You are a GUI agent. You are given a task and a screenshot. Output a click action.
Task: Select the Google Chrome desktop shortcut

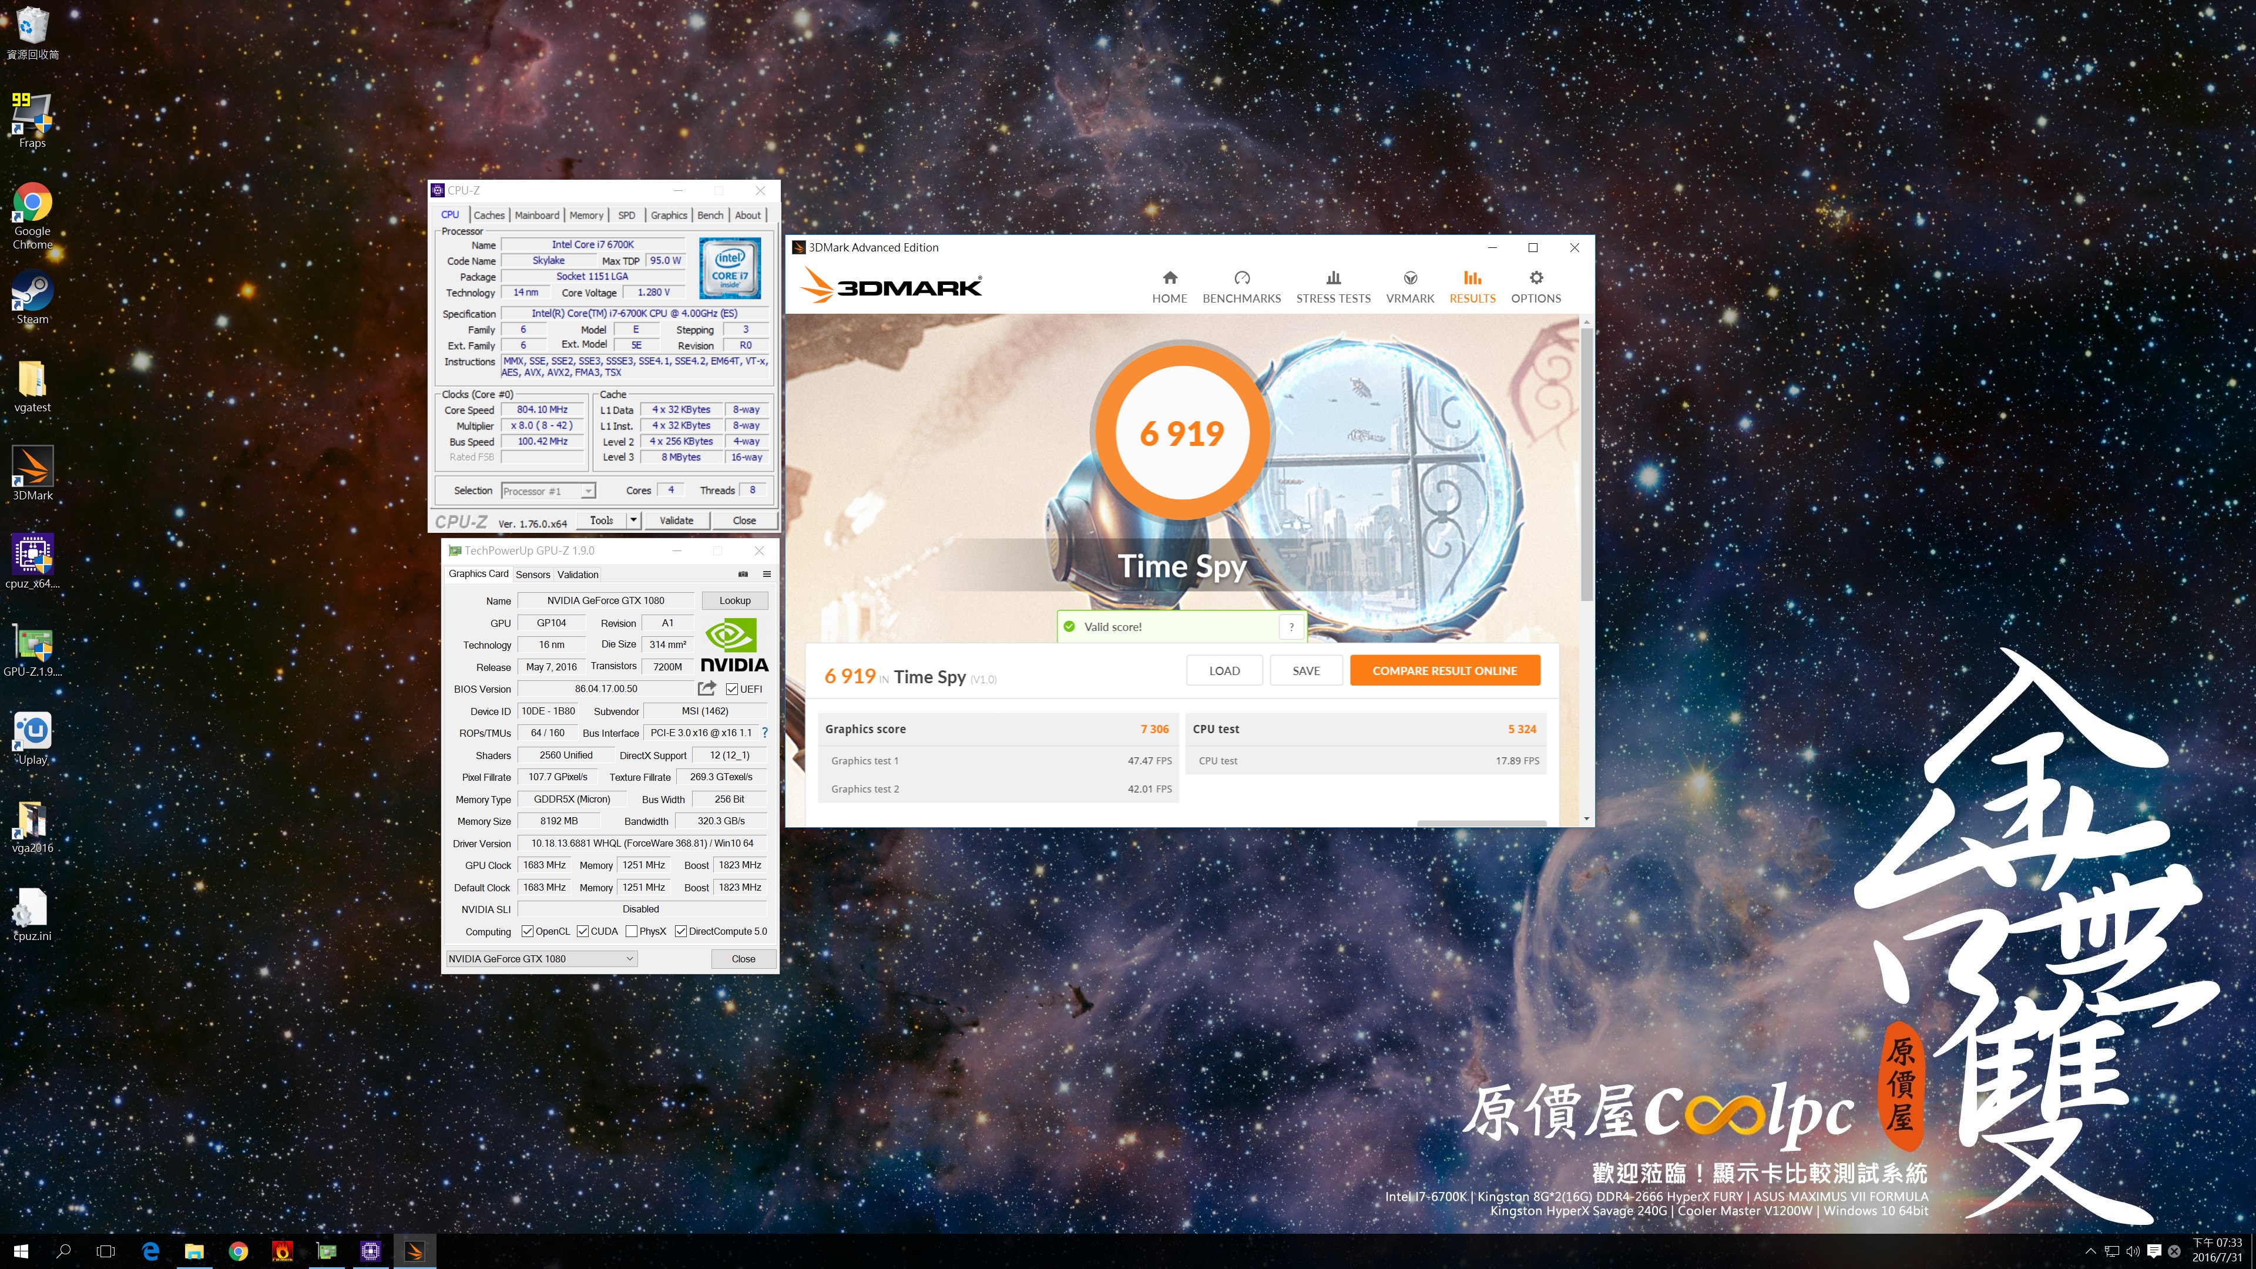tap(32, 216)
